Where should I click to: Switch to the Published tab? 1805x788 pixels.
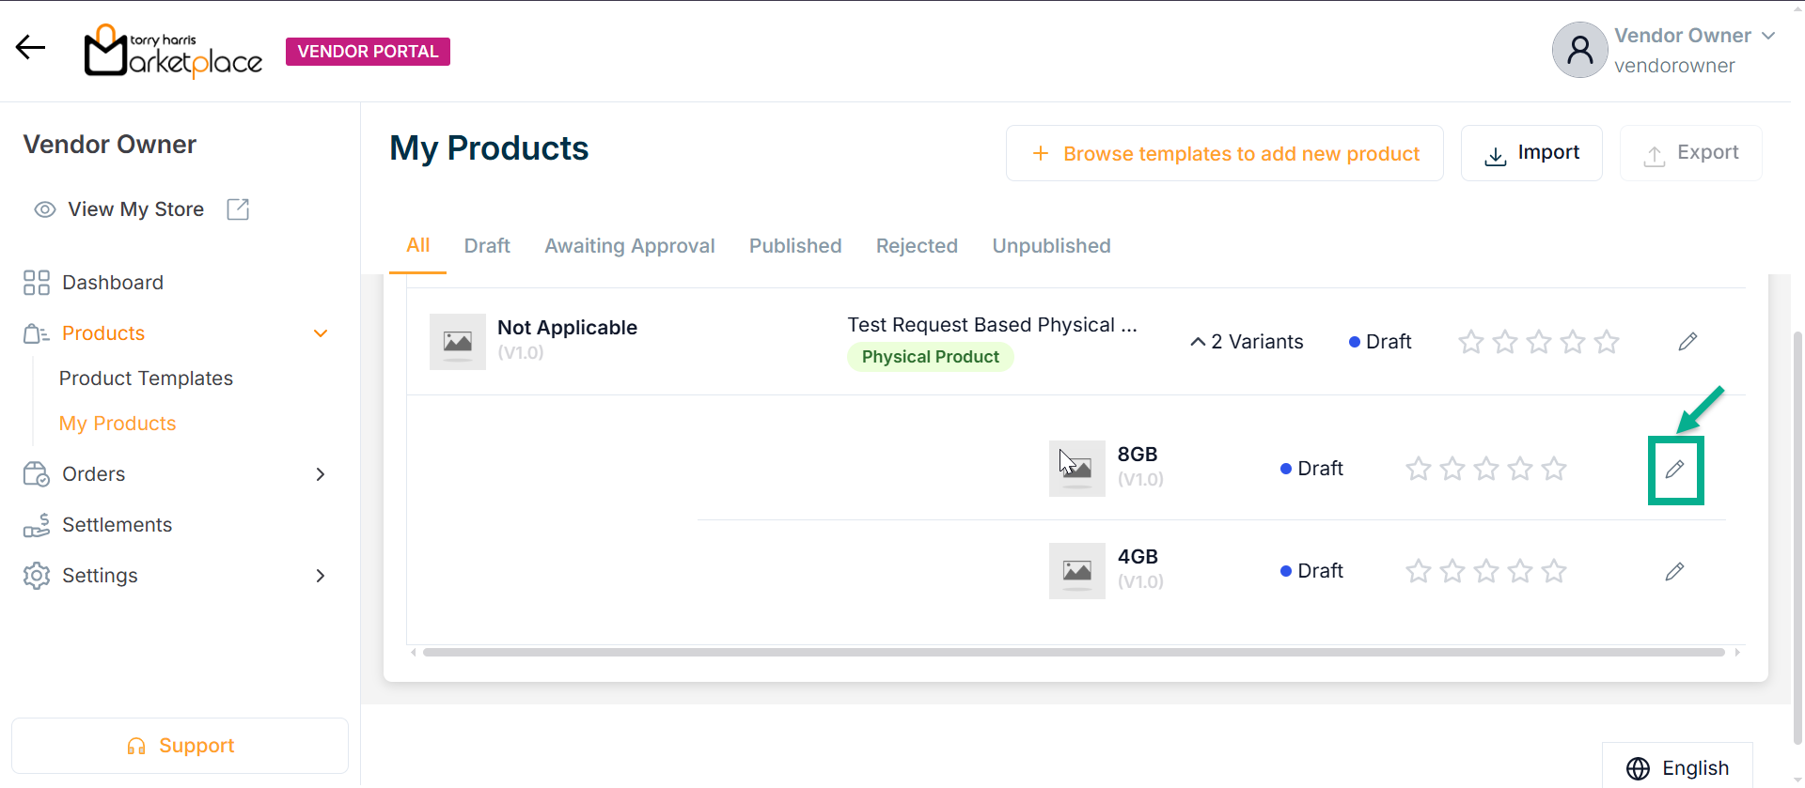(794, 246)
